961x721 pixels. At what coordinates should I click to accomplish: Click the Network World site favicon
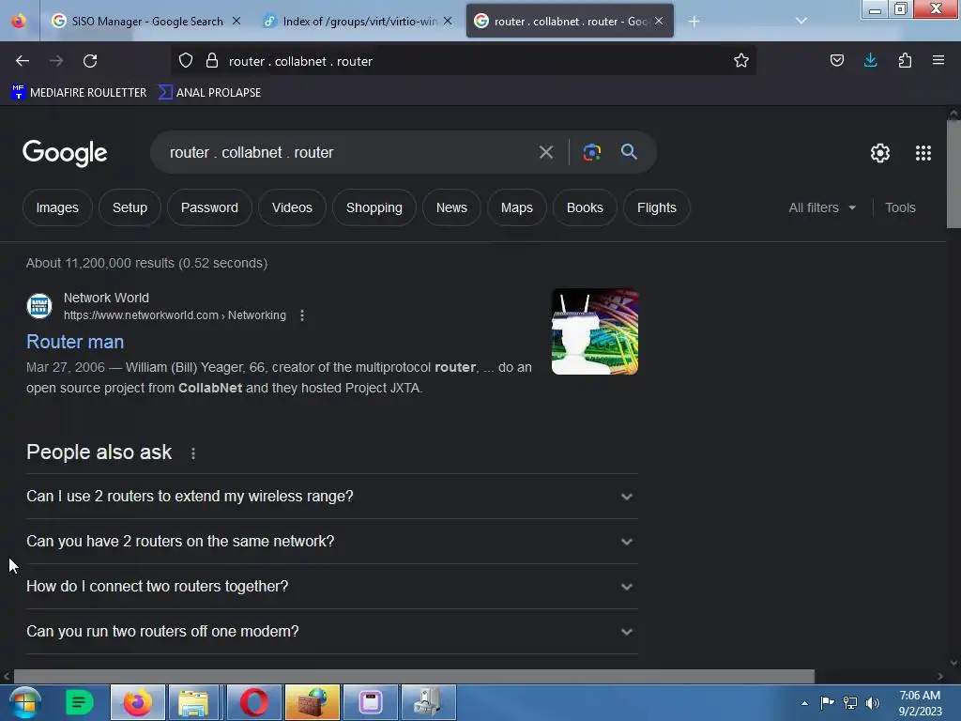pos(39,306)
